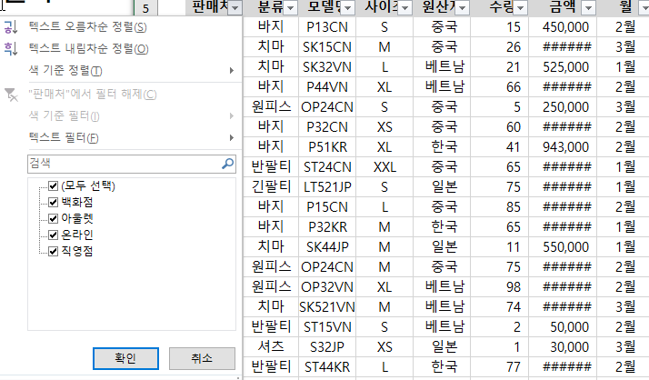Open the 분류 column filter dropdown
This screenshot has width=649, height=380.
pyautogui.click(x=291, y=8)
